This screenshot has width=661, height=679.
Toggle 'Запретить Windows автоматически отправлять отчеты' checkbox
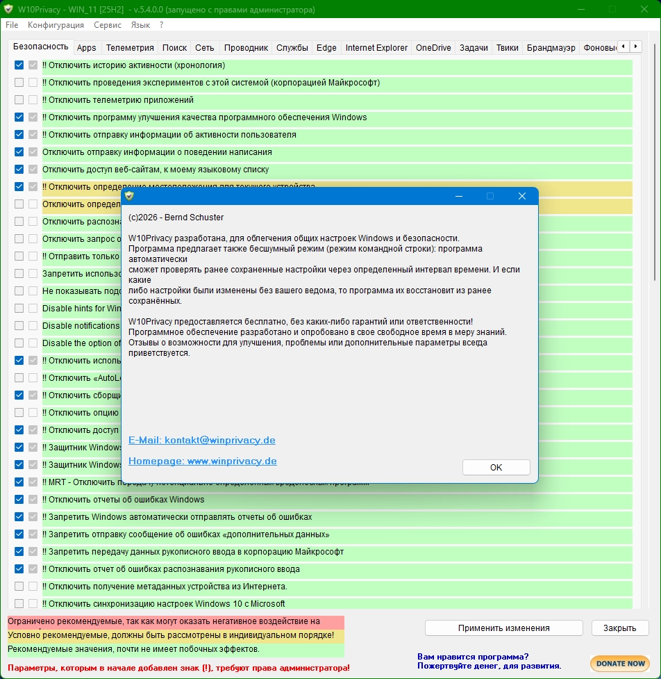pyautogui.click(x=19, y=516)
